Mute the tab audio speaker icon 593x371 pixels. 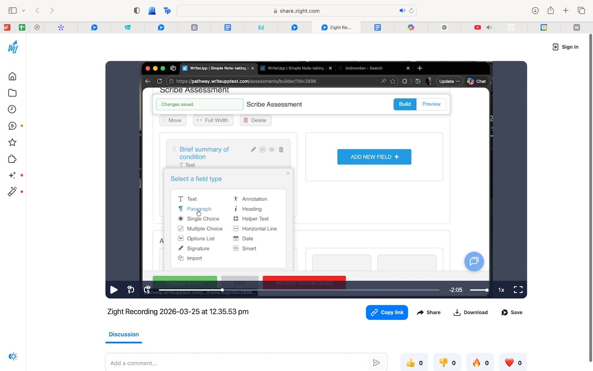(402, 11)
